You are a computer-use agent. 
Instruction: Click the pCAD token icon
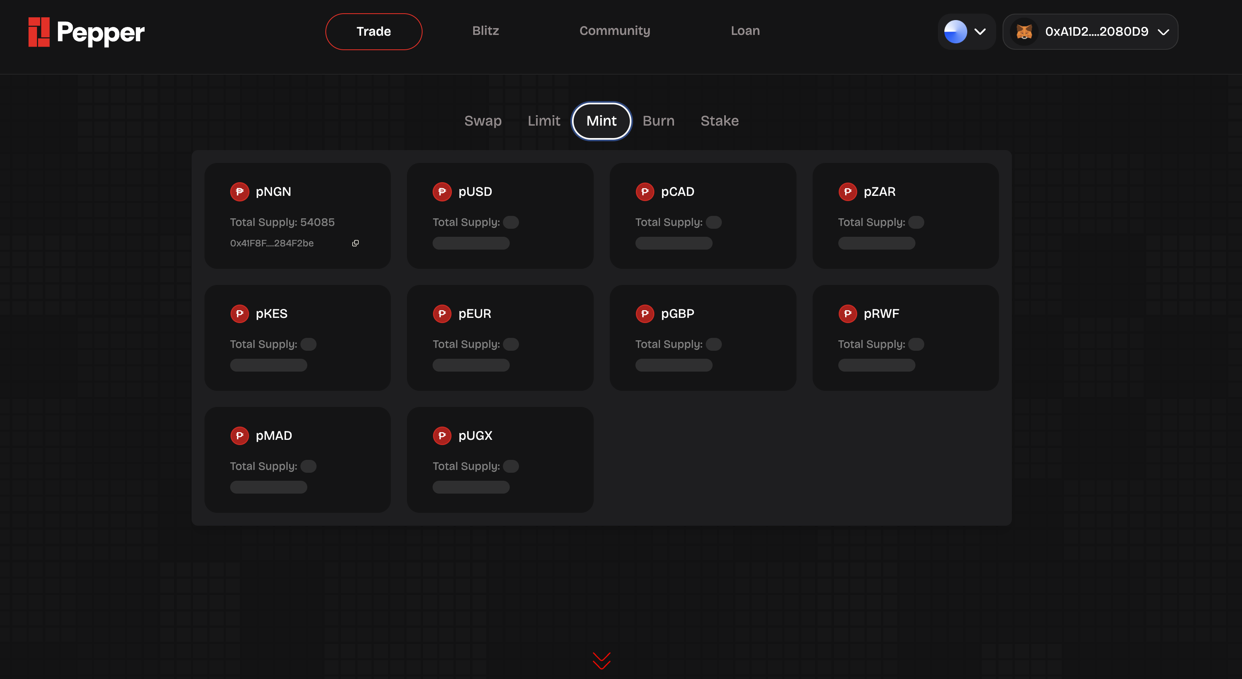pyautogui.click(x=645, y=192)
